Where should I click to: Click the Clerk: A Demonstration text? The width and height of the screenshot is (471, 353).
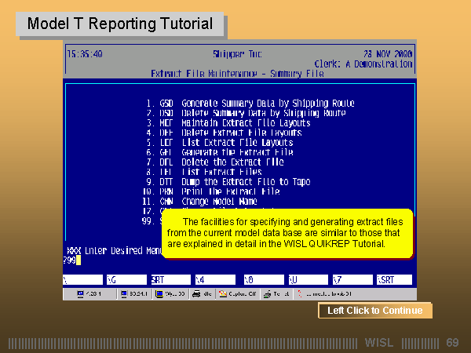(363, 64)
